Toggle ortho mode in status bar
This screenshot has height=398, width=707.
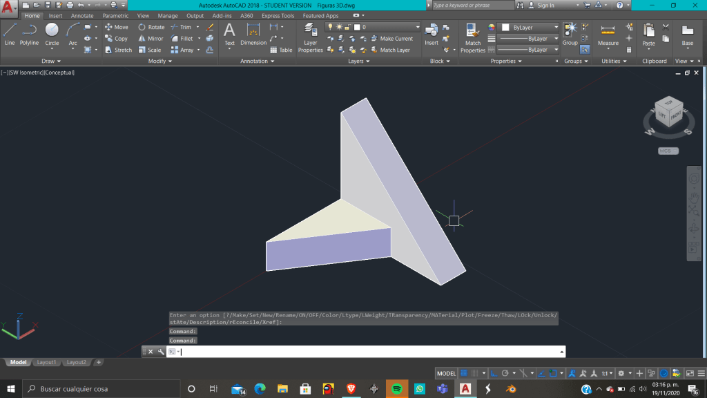(x=494, y=373)
